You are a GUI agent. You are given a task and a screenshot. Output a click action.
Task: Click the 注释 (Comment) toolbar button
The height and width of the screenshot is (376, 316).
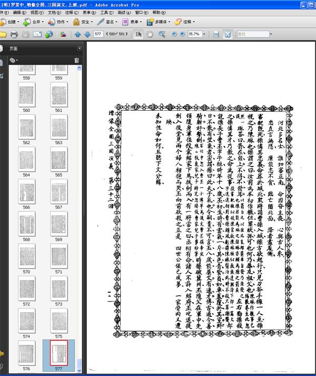point(184,22)
